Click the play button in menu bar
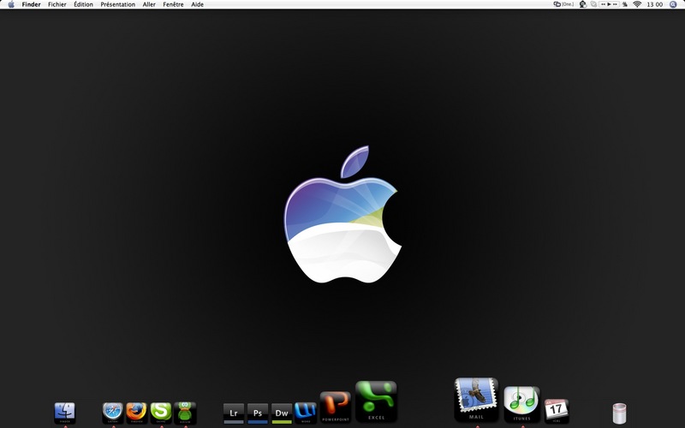Image resolution: width=685 pixels, height=428 pixels. click(x=609, y=4)
